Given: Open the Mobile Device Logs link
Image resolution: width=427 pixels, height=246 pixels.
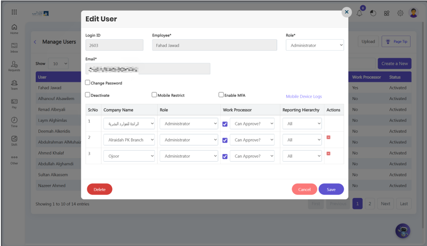Looking at the screenshot, I should [303, 96].
